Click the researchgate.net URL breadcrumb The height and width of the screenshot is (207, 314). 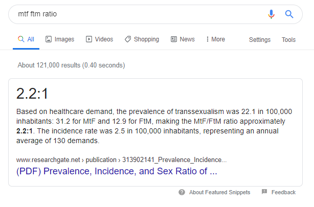coord(121,159)
